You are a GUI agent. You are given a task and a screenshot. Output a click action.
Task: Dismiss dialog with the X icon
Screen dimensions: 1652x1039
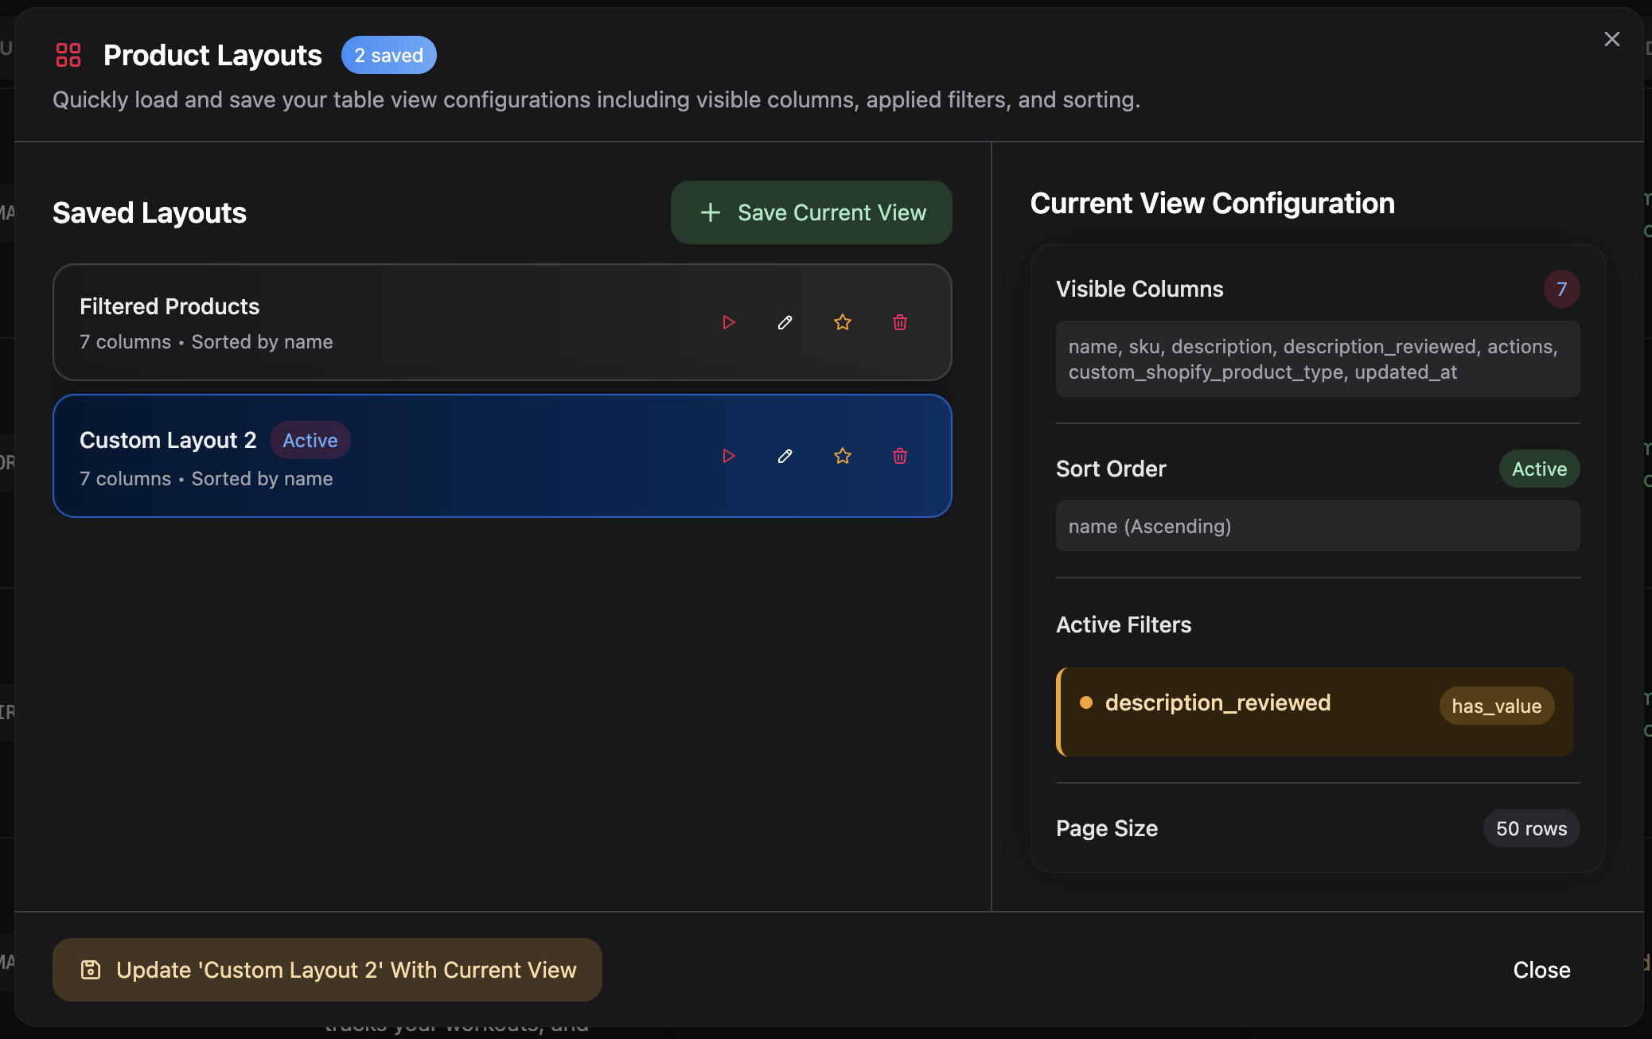[1611, 38]
